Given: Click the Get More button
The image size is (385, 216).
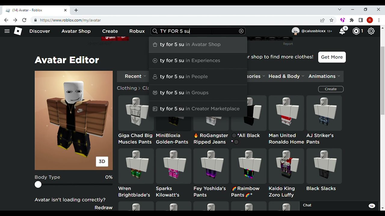Looking at the screenshot, I should (x=332, y=57).
